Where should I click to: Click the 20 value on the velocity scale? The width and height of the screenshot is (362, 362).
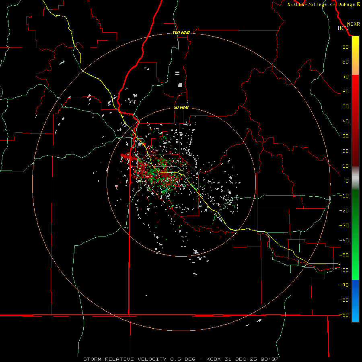click(x=346, y=151)
